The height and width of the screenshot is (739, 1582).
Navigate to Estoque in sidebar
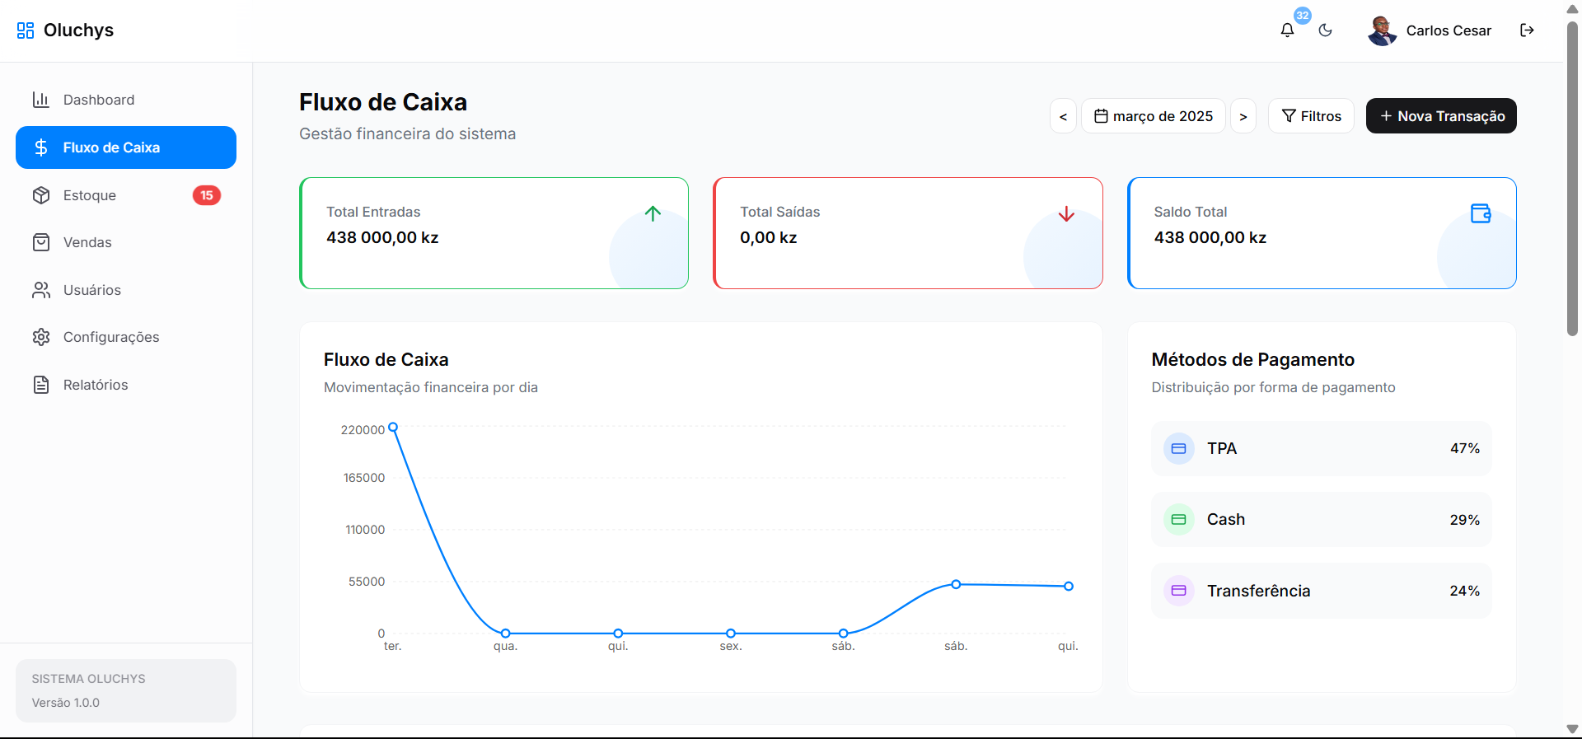(x=90, y=195)
